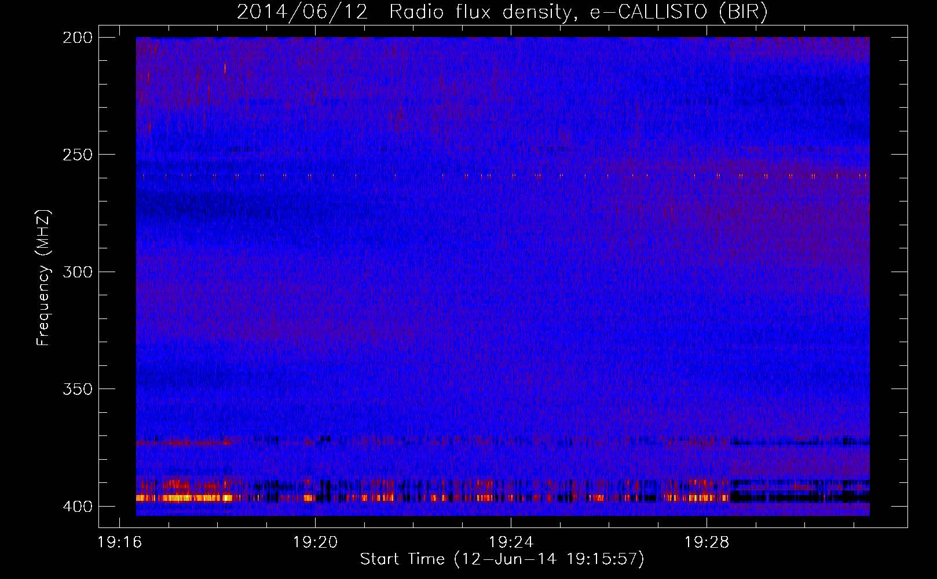Click the 'Start Time (12-Jun-14 19:15:57)' label

[502, 559]
